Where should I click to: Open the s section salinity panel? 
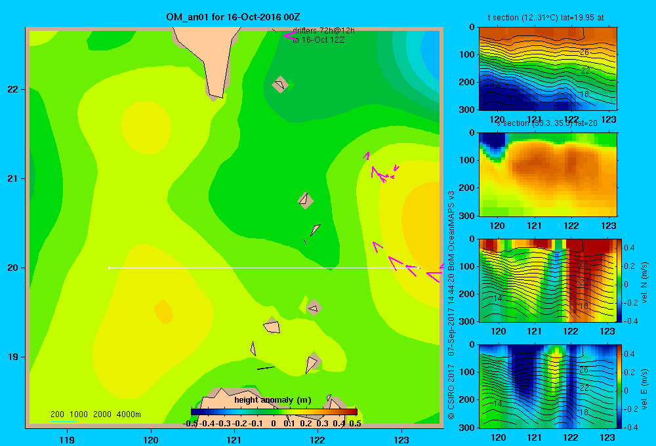(548, 174)
